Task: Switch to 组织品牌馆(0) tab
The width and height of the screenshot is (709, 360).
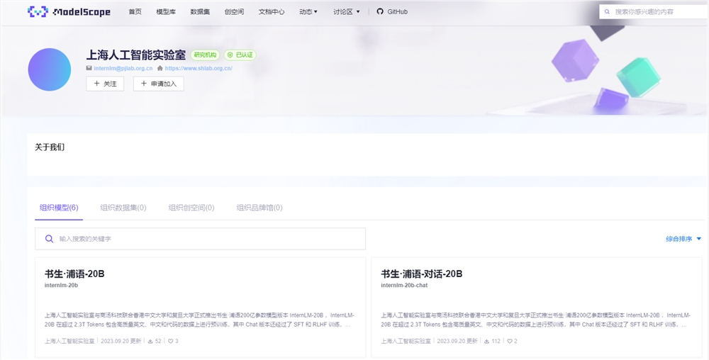Action: click(259, 208)
